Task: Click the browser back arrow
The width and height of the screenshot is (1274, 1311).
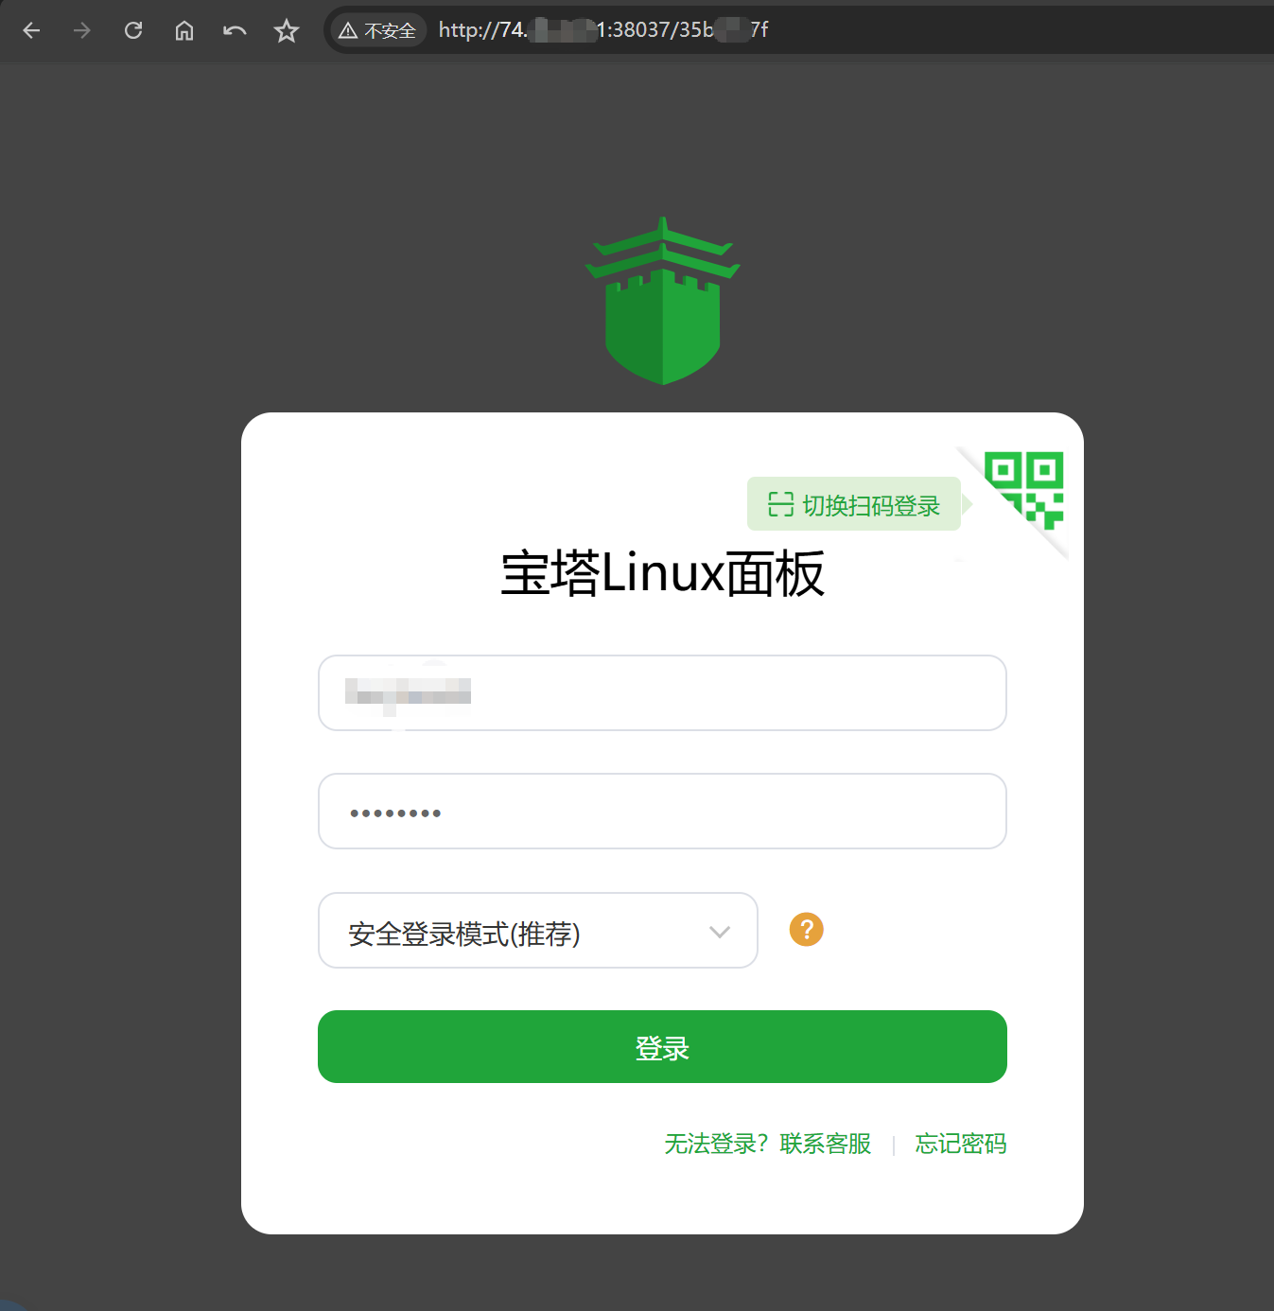Action: coord(31,30)
